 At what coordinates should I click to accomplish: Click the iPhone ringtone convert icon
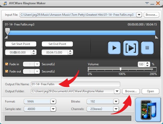148,110
